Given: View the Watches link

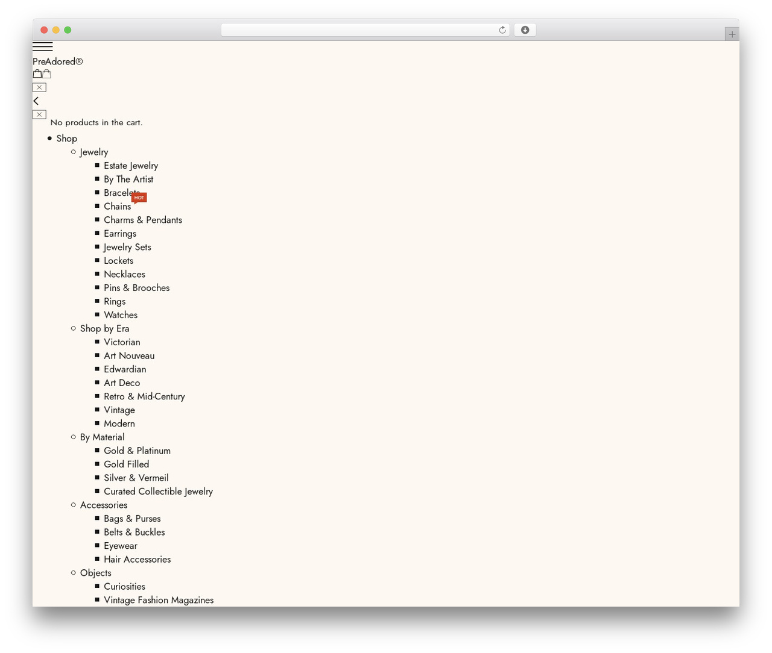Looking at the screenshot, I should 121,315.
